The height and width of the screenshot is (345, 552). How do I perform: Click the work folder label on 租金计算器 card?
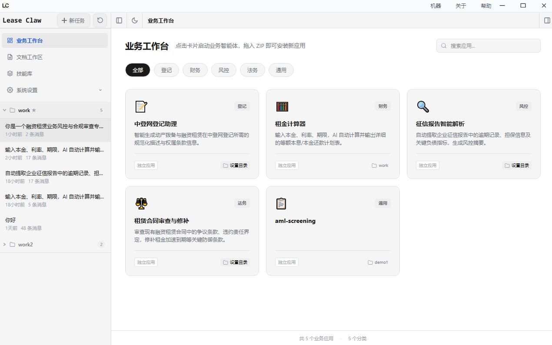pyautogui.click(x=380, y=166)
